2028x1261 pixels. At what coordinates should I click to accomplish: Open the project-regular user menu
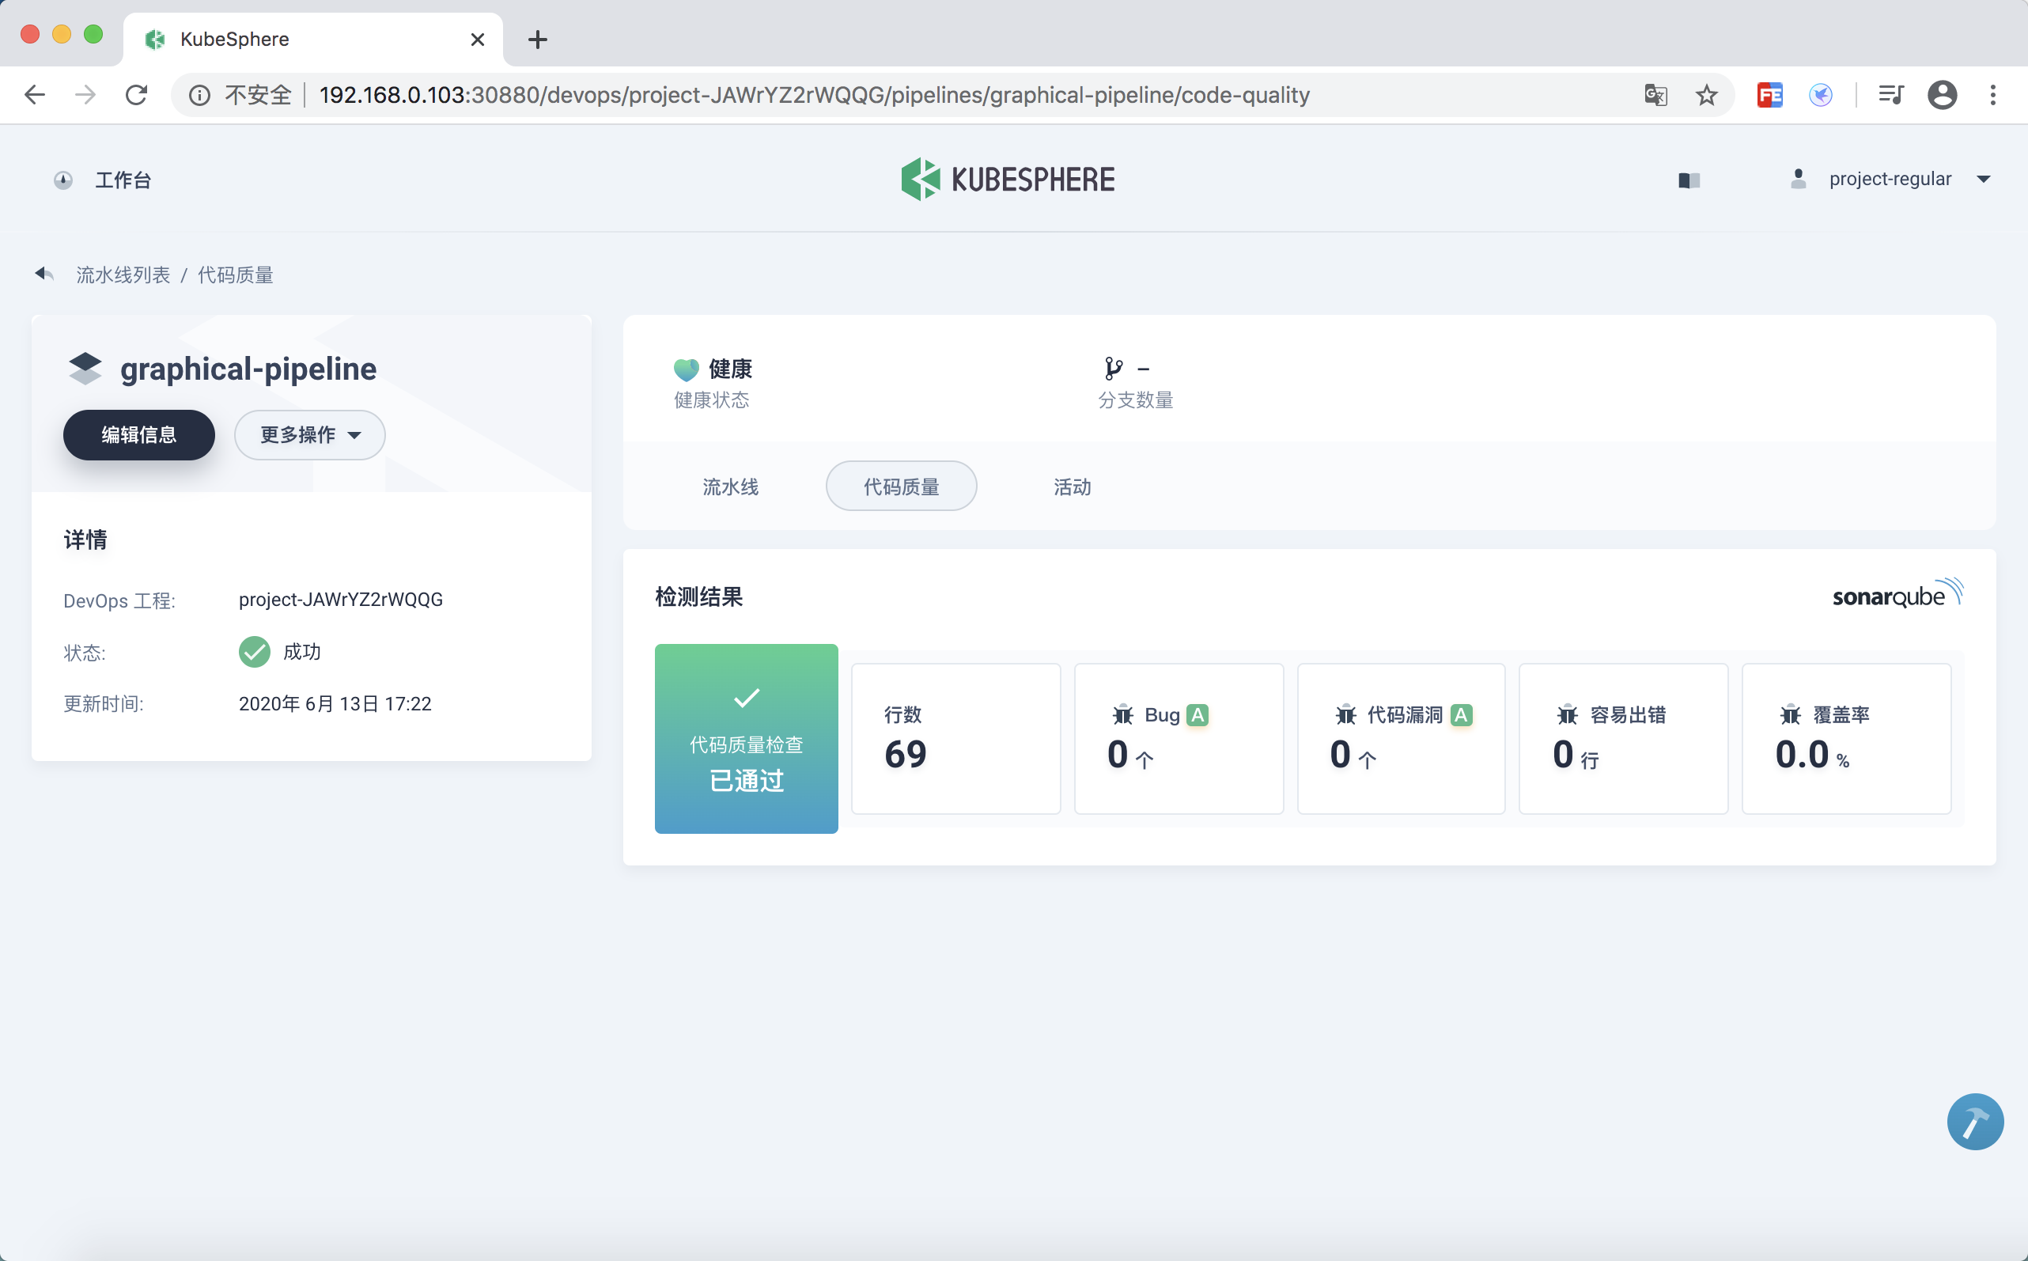coord(1890,180)
